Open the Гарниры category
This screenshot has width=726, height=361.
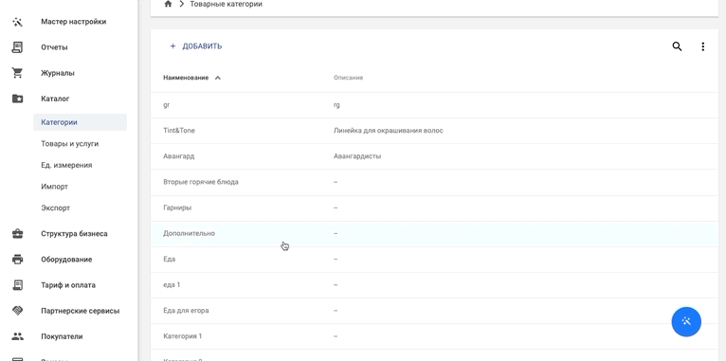point(434,208)
